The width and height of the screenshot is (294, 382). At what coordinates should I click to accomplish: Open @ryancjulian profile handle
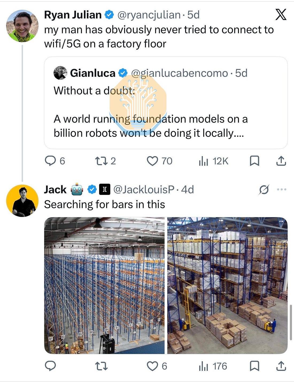coord(149,15)
